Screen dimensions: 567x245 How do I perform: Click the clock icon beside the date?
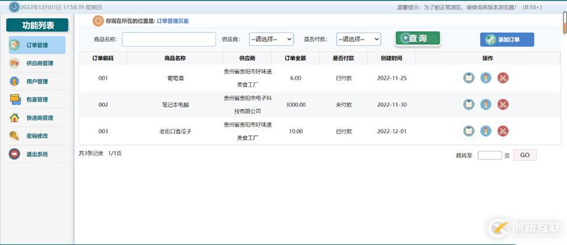(14, 7)
